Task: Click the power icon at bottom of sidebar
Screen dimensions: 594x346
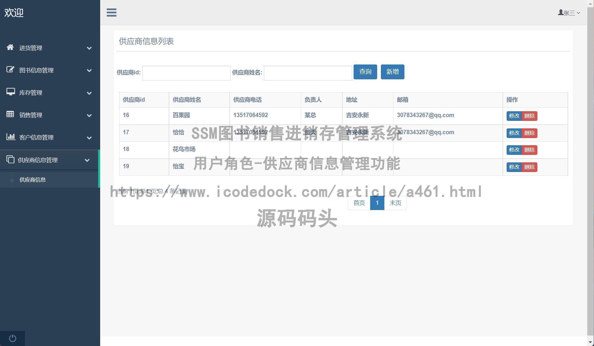Action: (x=12, y=338)
